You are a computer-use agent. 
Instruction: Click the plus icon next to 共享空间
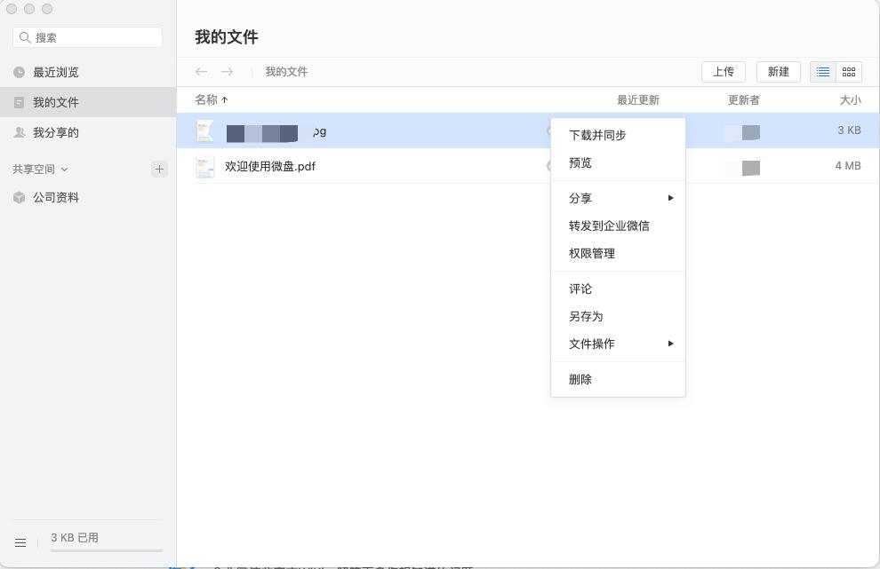159,169
